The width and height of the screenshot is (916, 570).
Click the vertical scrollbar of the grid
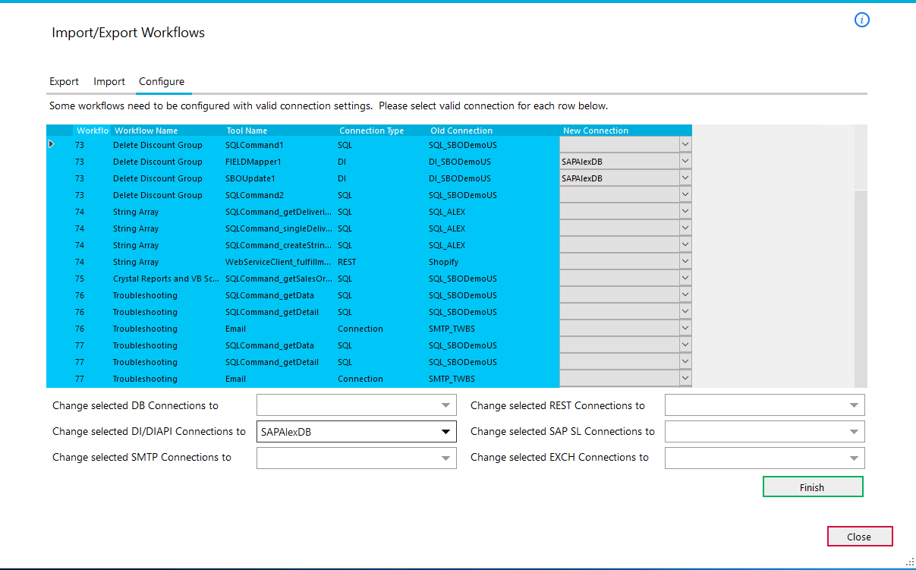coord(861,256)
